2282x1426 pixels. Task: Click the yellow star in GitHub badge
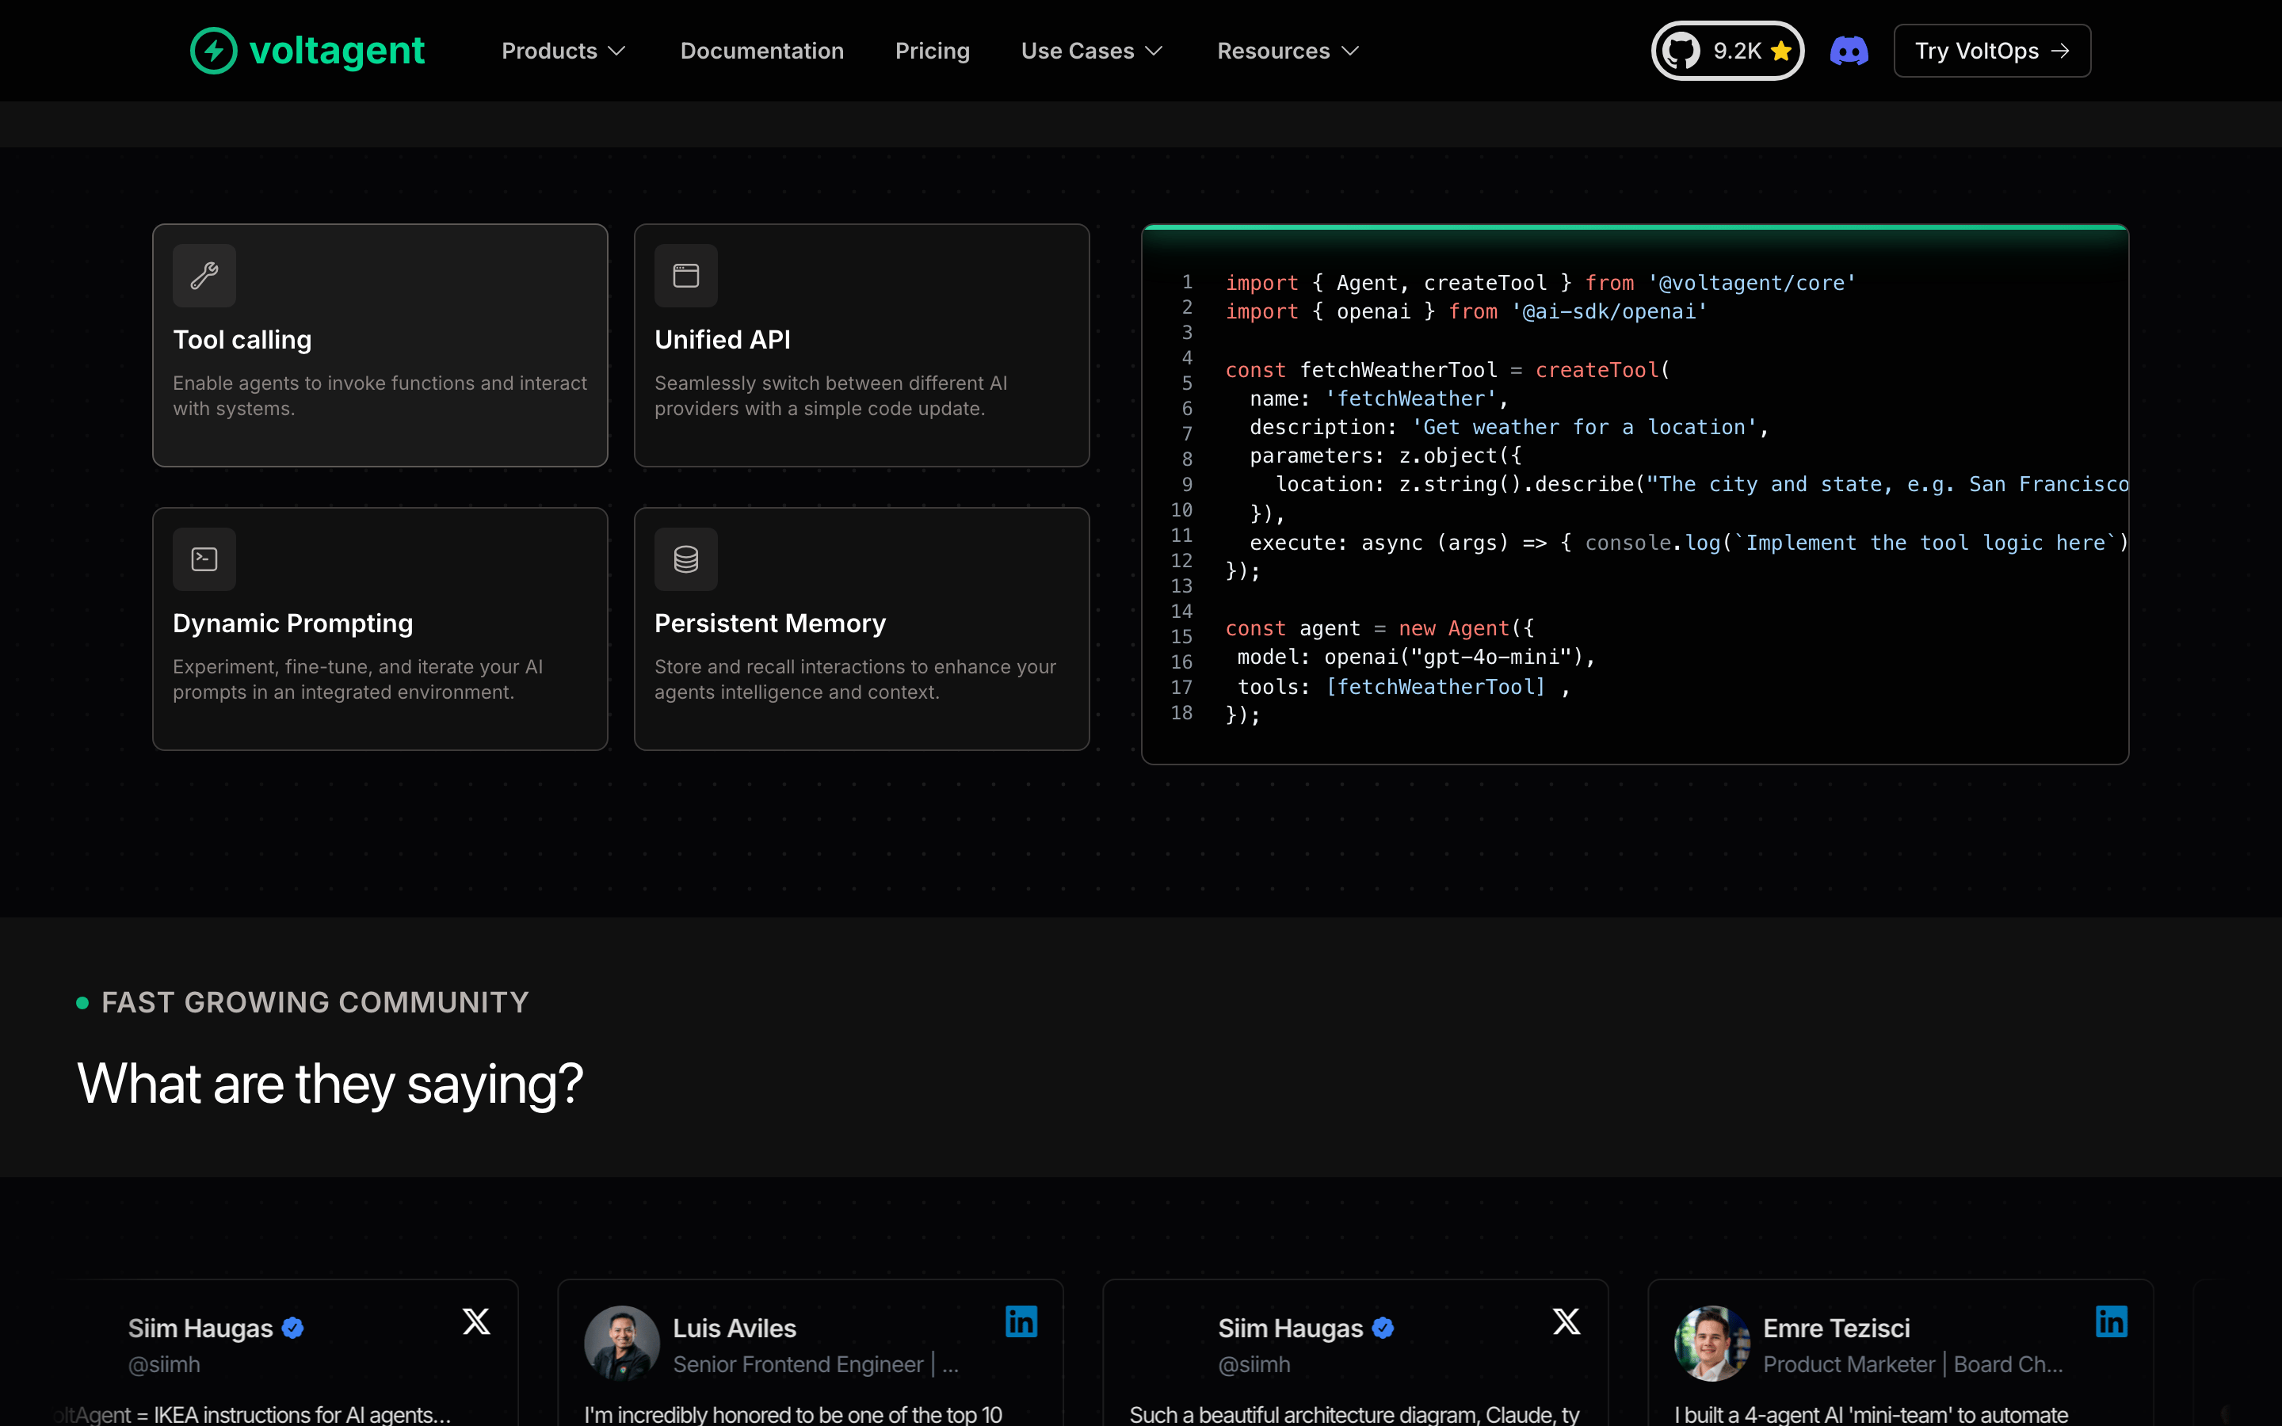1780,51
